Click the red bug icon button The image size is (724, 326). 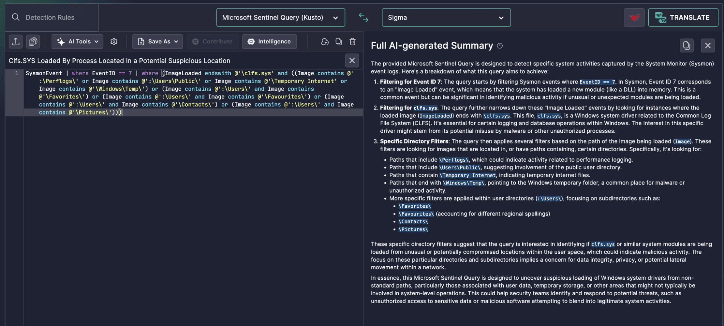(x=634, y=17)
